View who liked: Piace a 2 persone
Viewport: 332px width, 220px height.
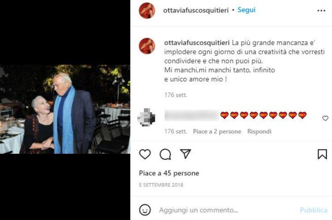click(217, 132)
